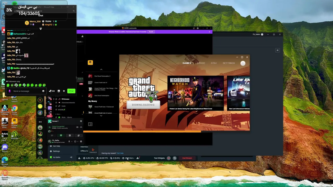
Task: Open Discord activities button
Action: [70, 135]
